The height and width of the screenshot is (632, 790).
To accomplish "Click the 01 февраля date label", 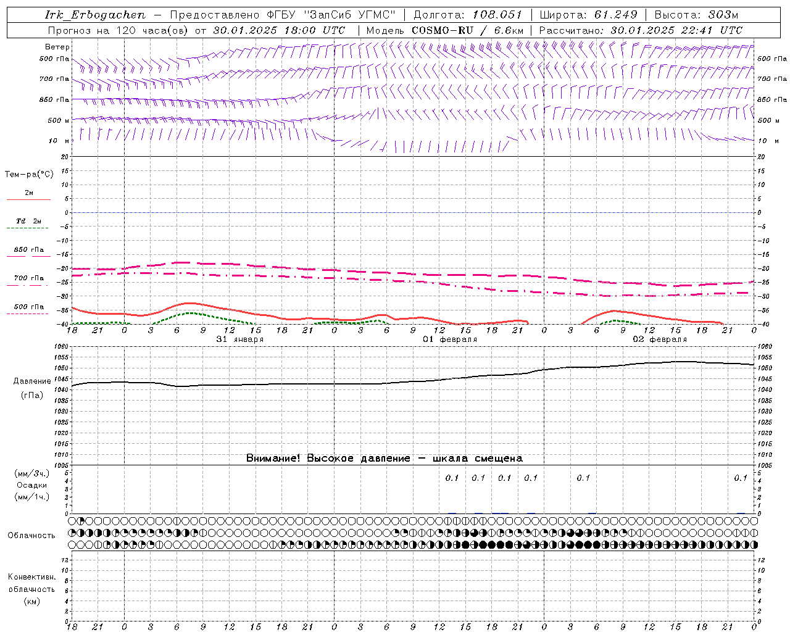I will coord(450,339).
